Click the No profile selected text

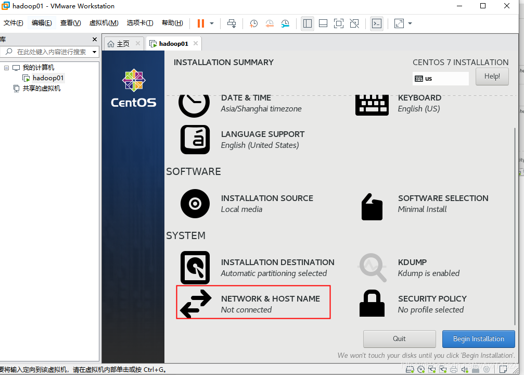431,310
